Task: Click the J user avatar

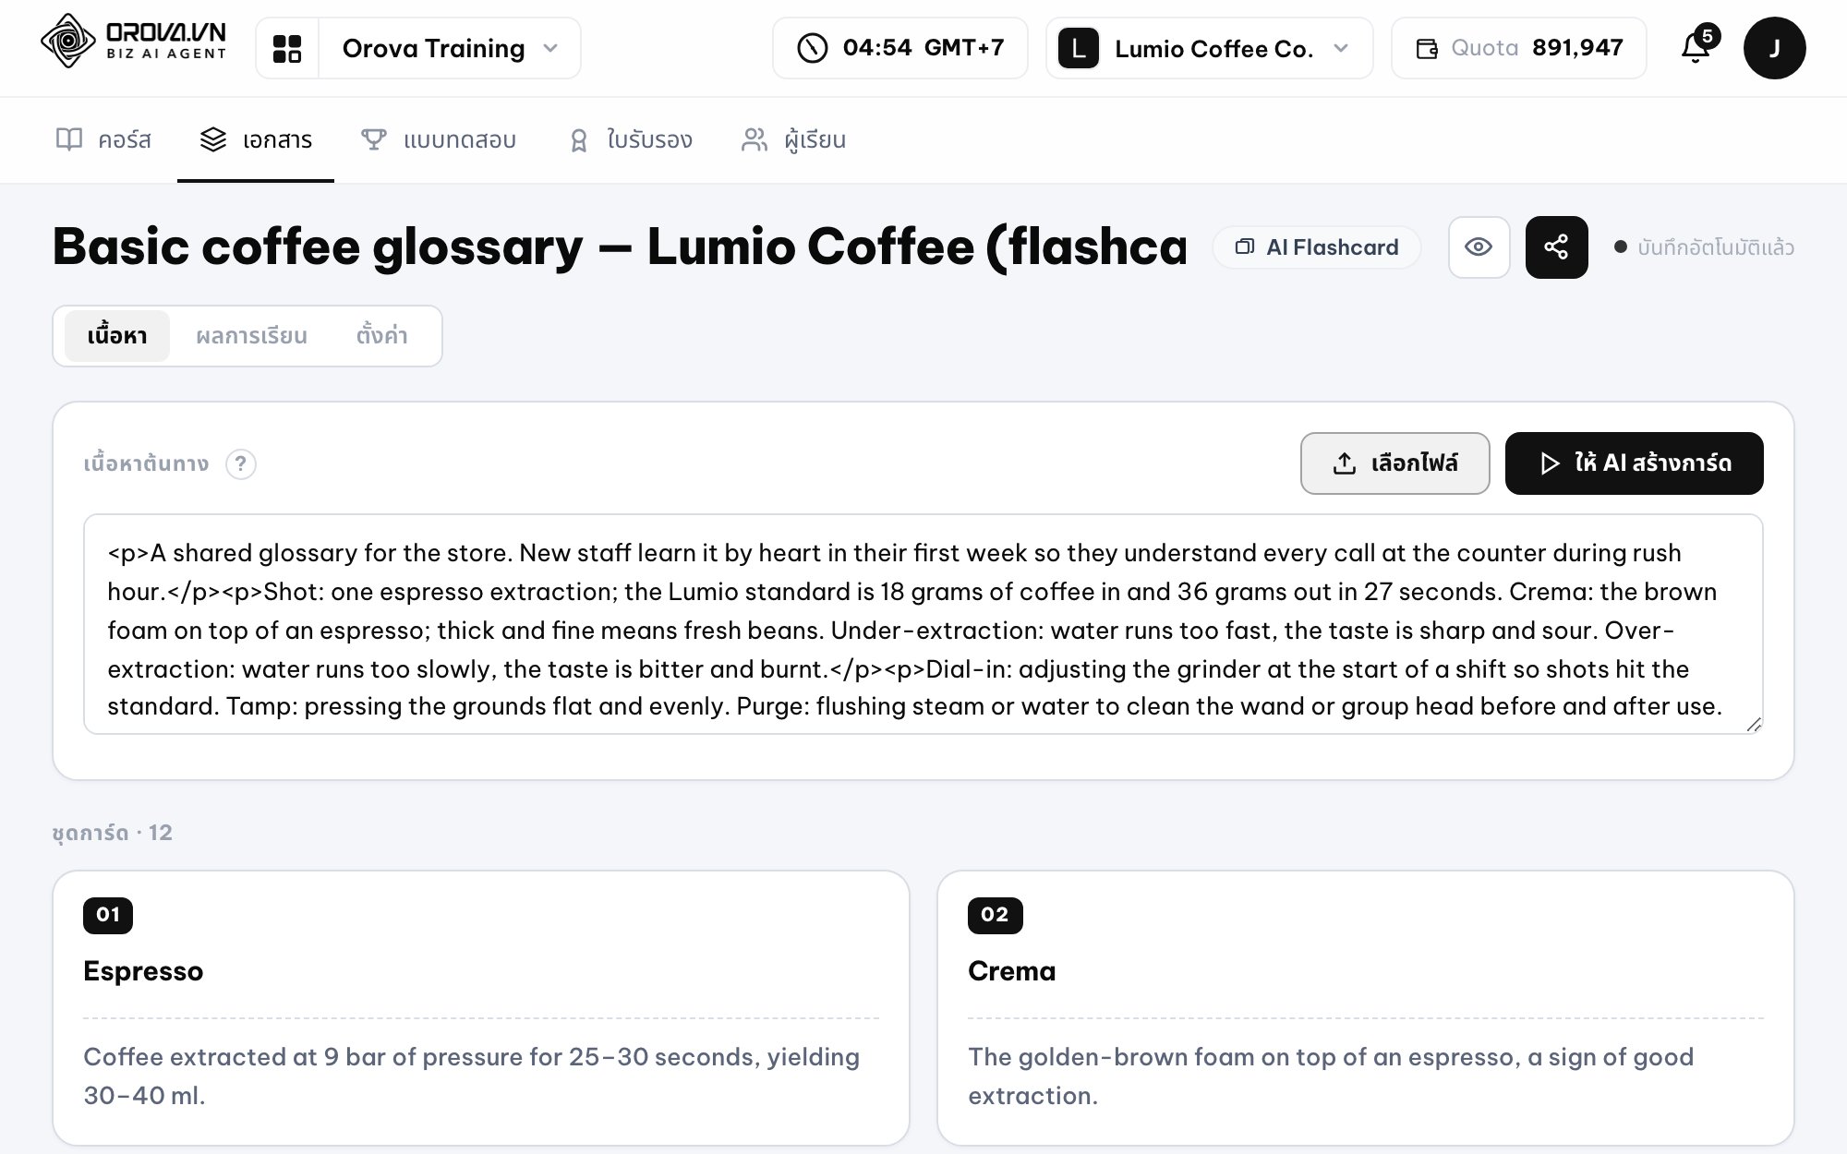Action: point(1774,48)
